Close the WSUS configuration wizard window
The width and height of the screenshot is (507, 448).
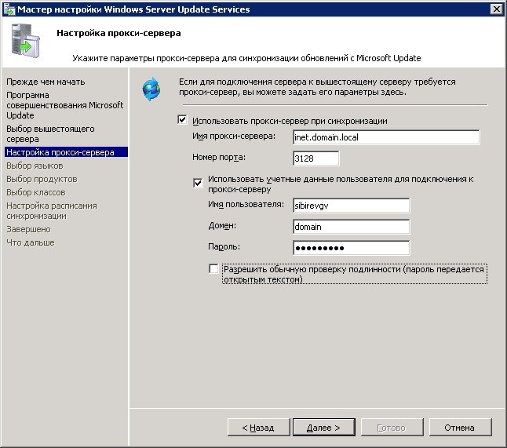click(497, 9)
